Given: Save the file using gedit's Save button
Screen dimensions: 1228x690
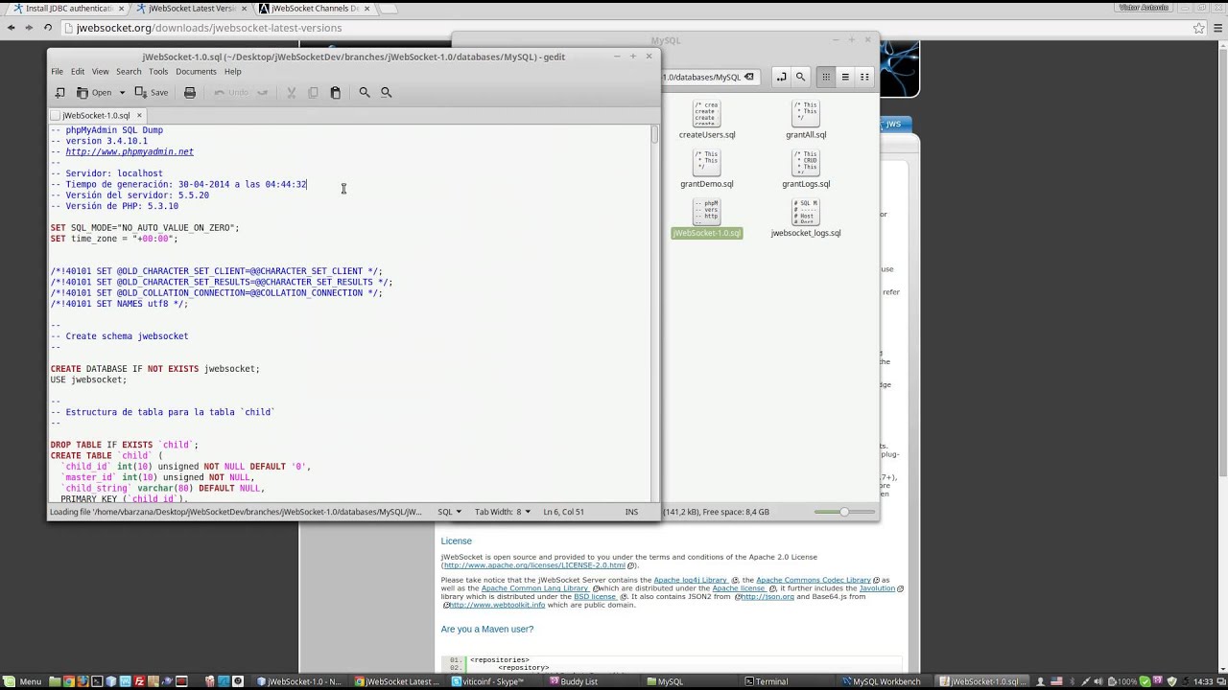Looking at the screenshot, I should [152, 93].
